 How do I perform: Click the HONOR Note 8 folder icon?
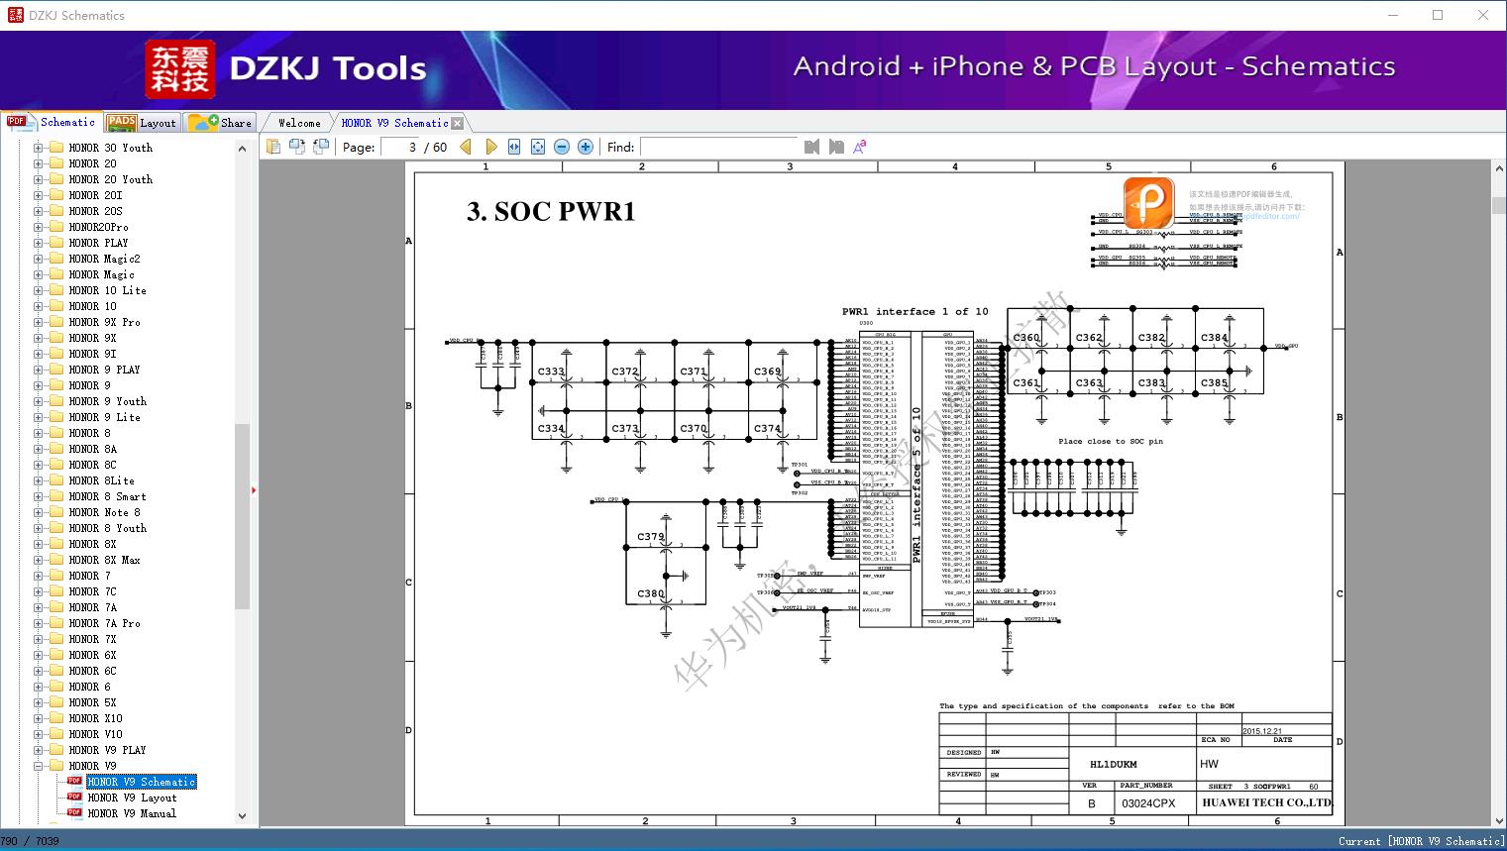(x=56, y=512)
